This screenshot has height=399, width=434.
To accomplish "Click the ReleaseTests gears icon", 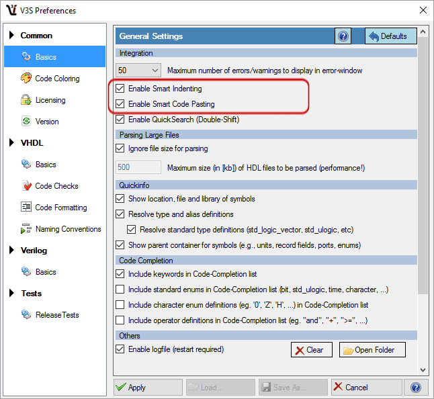I will point(26,314).
